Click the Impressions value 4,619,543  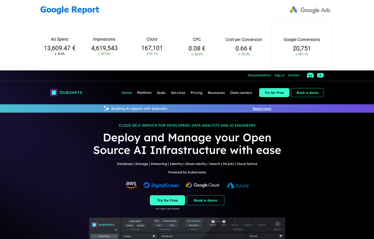(104, 48)
